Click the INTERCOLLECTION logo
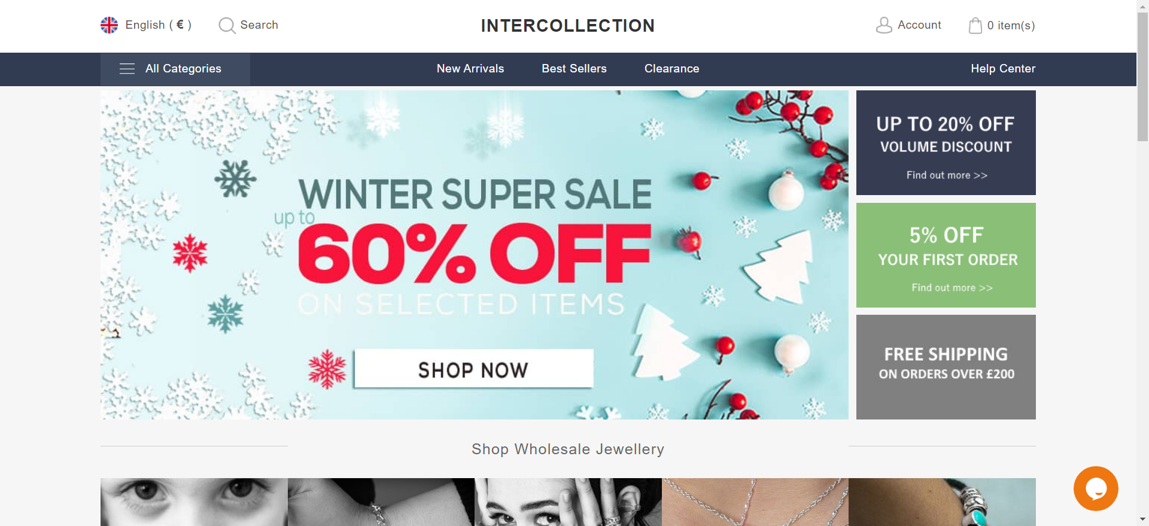Screen dimensions: 1149x526 568,26
